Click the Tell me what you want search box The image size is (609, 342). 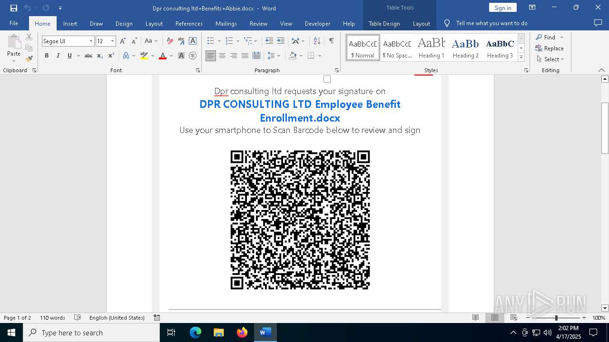(491, 23)
